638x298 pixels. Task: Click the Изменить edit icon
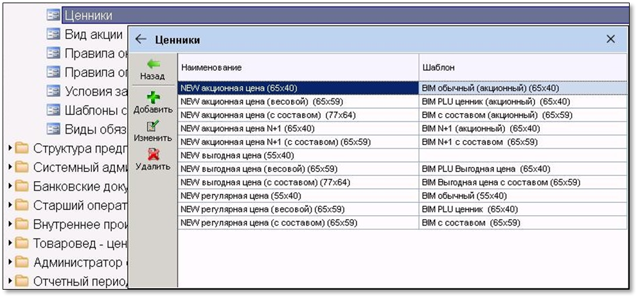click(153, 126)
